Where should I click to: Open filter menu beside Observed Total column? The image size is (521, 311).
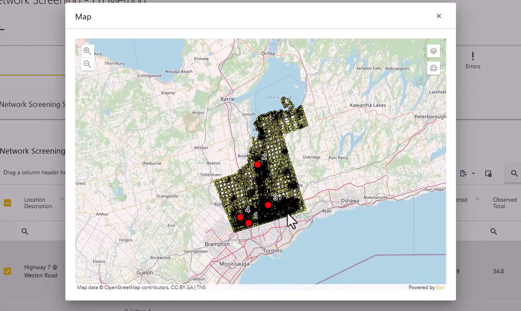click(477, 200)
